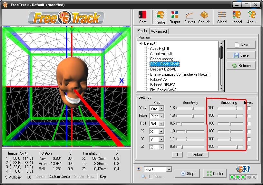Image resolution: width=263 pixels, height=185 pixels.
Task: Click the button labeled 1
Action: tap(177, 155)
